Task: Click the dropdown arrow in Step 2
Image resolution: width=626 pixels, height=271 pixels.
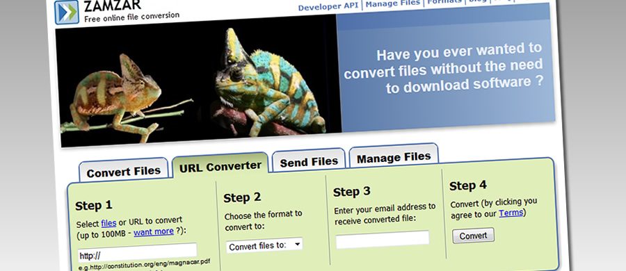Action: [298, 244]
